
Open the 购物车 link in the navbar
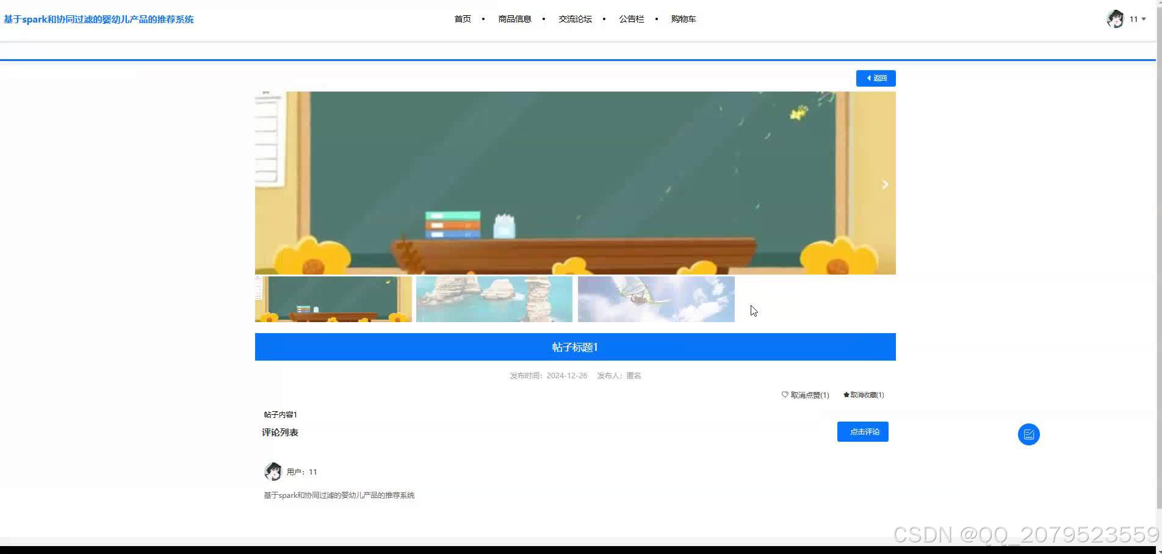(683, 19)
